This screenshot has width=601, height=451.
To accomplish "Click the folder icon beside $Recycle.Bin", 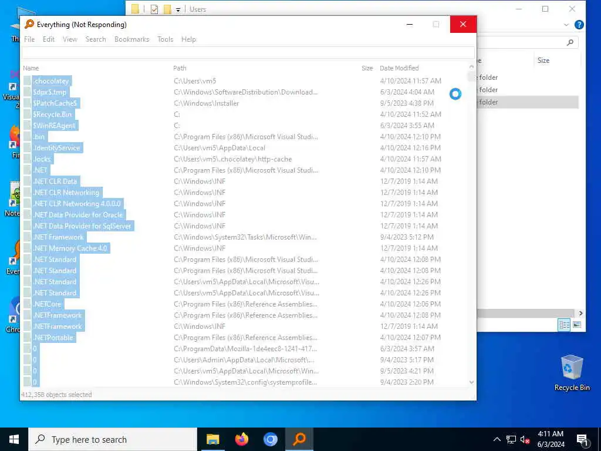I will click(27, 115).
